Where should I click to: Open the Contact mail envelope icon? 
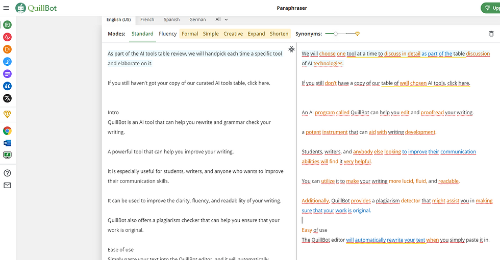7,185
